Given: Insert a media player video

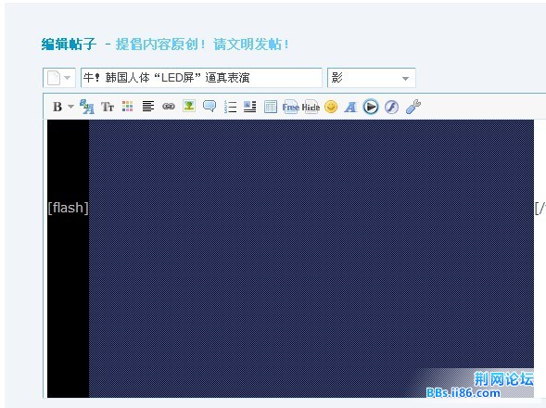Looking at the screenshot, I should [x=371, y=107].
